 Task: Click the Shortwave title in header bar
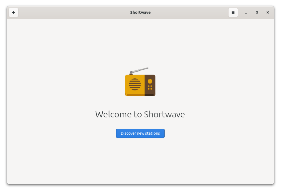click(140, 13)
